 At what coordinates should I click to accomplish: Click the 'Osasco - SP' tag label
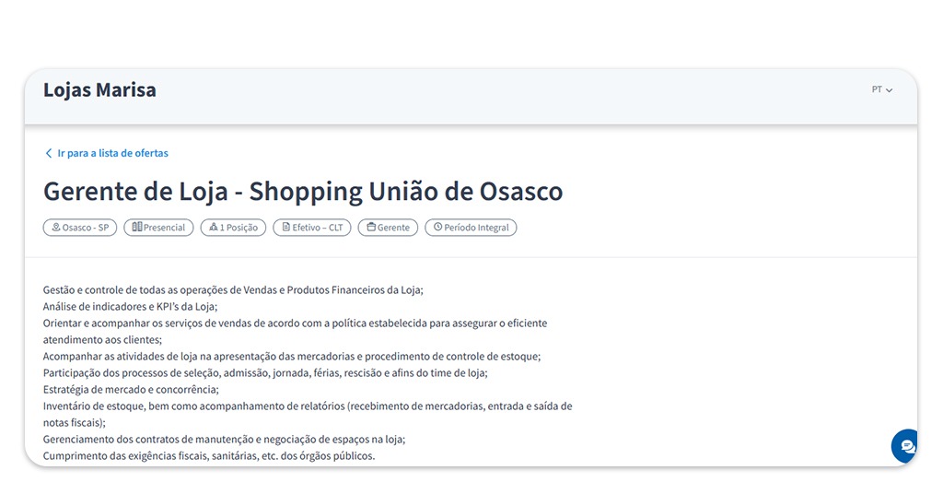pos(86,228)
